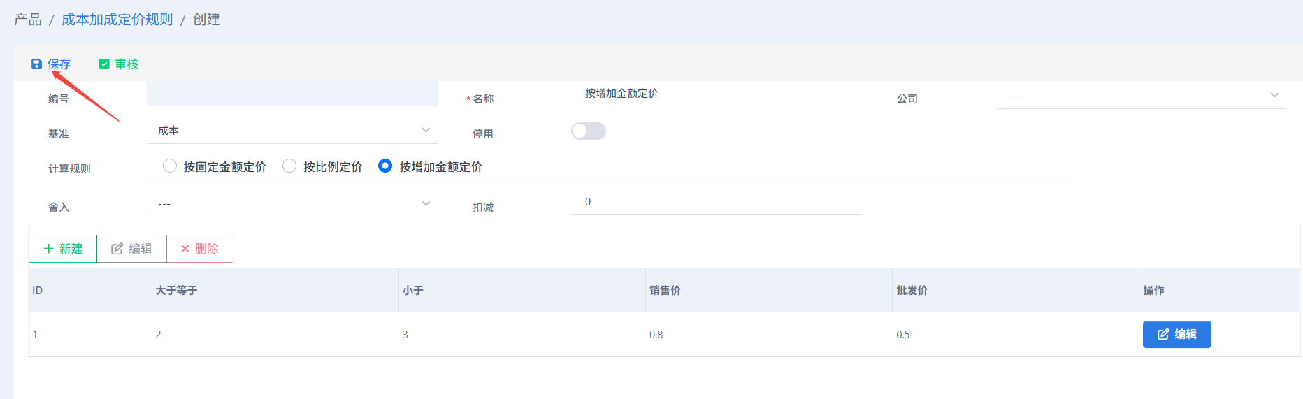This screenshot has height=399, width=1303.
Task: Click the green 审核 checkmark icon
Action: 104,64
